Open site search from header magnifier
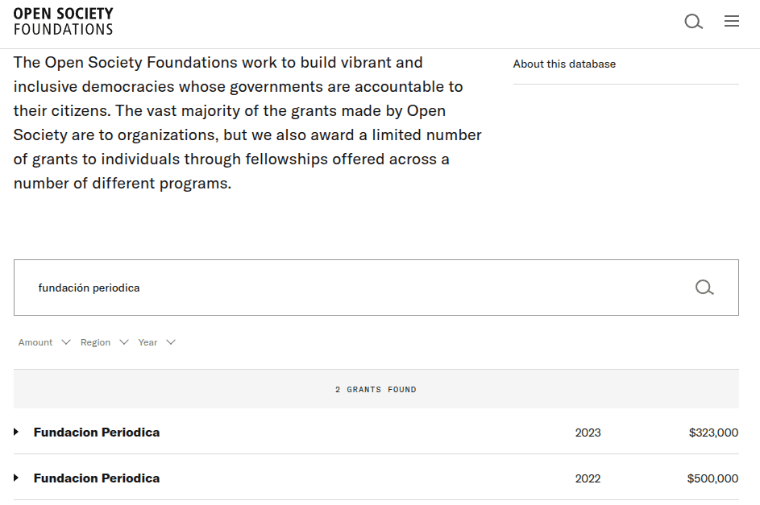 click(693, 22)
